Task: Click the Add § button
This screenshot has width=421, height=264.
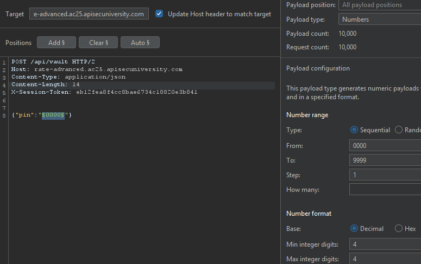Action: [56, 43]
